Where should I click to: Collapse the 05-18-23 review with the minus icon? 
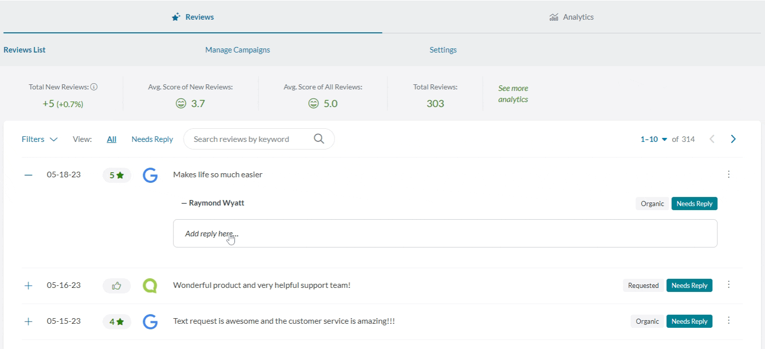(28, 175)
